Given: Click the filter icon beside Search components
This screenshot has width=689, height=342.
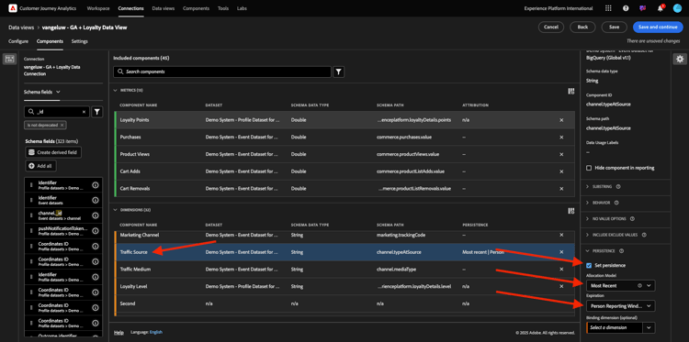Looking at the screenshot, I should 338,72.
